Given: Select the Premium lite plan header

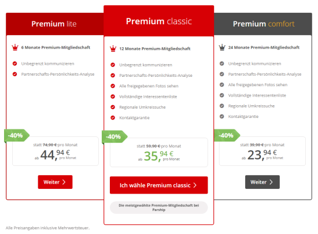Looking at the screenshot, I should [x=55, y=24].
